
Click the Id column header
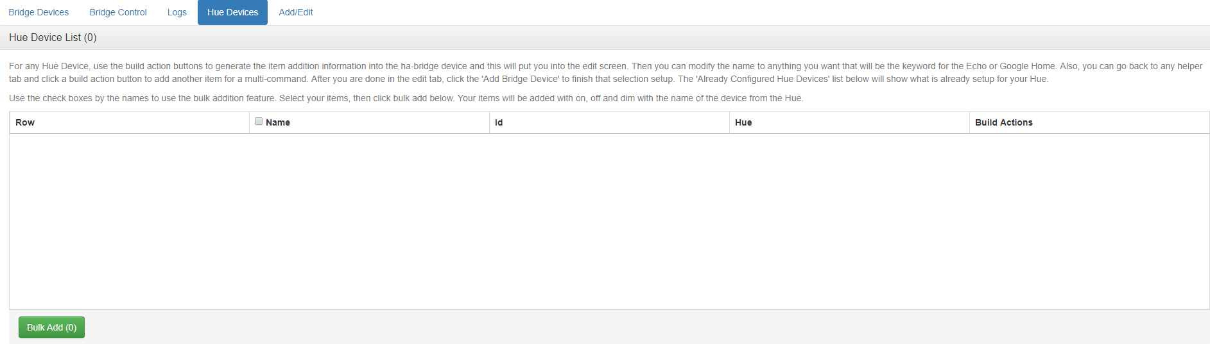click(499, 122)
